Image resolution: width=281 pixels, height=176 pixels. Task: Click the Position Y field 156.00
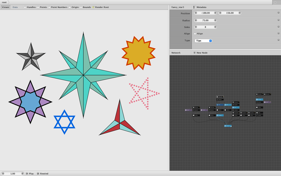coord(230,13)
